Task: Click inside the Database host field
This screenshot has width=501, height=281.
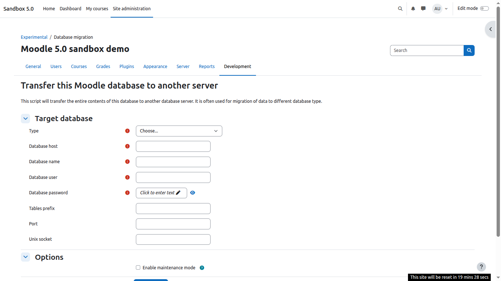Action: coord(173,146)
